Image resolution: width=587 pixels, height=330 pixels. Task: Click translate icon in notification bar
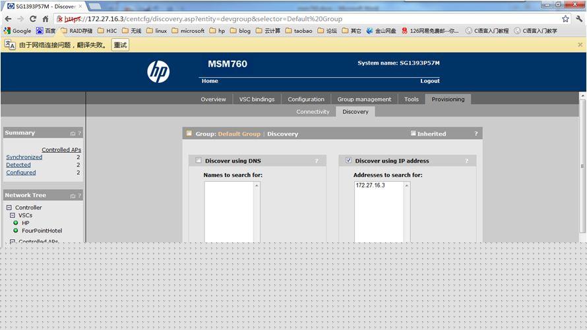pyautogui.click(x=10, y=45)
